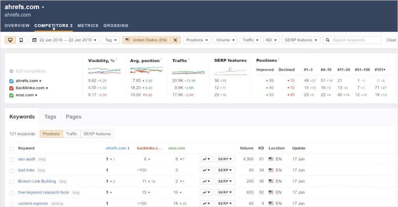
Task: Select all keywords via header checkbox
Action: coord(11,149)
